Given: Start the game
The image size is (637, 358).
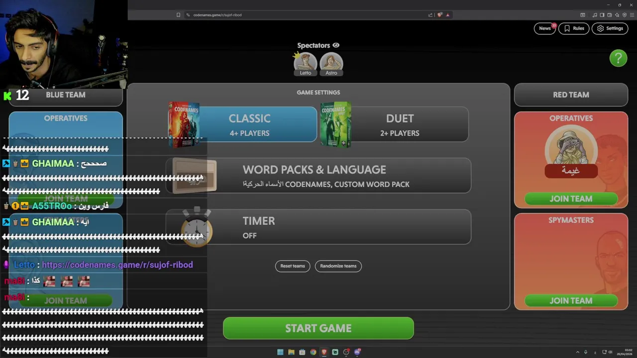Looking at the screenshot, I should click(x=318, y=328).
